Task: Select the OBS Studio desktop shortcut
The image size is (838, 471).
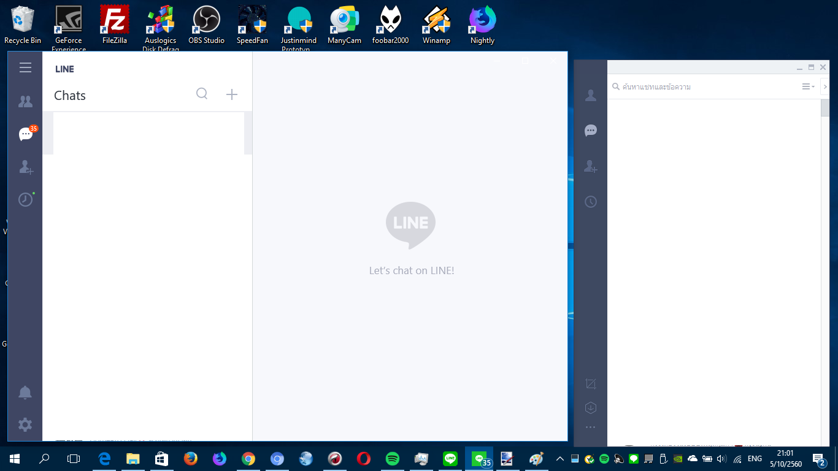Action: pyautogui.click(x=206, y=26)
